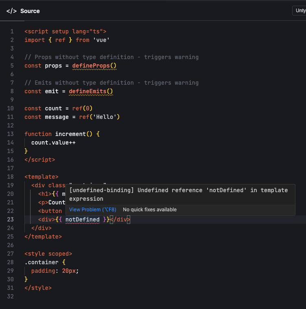Viewport: 306px width, 309px height.
Task: Click the script setup opening tag
Action: click(66, 31)
